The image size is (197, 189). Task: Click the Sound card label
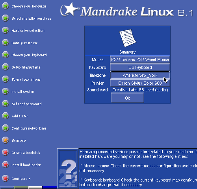click(97, 90)
